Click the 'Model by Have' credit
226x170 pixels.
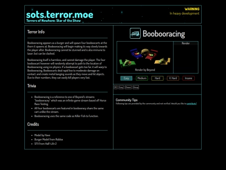pos(42,135)
